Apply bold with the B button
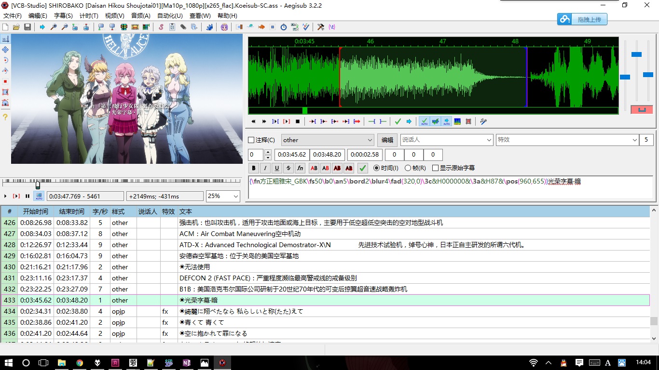The width and height of the screenshot is (659, 370). click(x=254, y=168)
